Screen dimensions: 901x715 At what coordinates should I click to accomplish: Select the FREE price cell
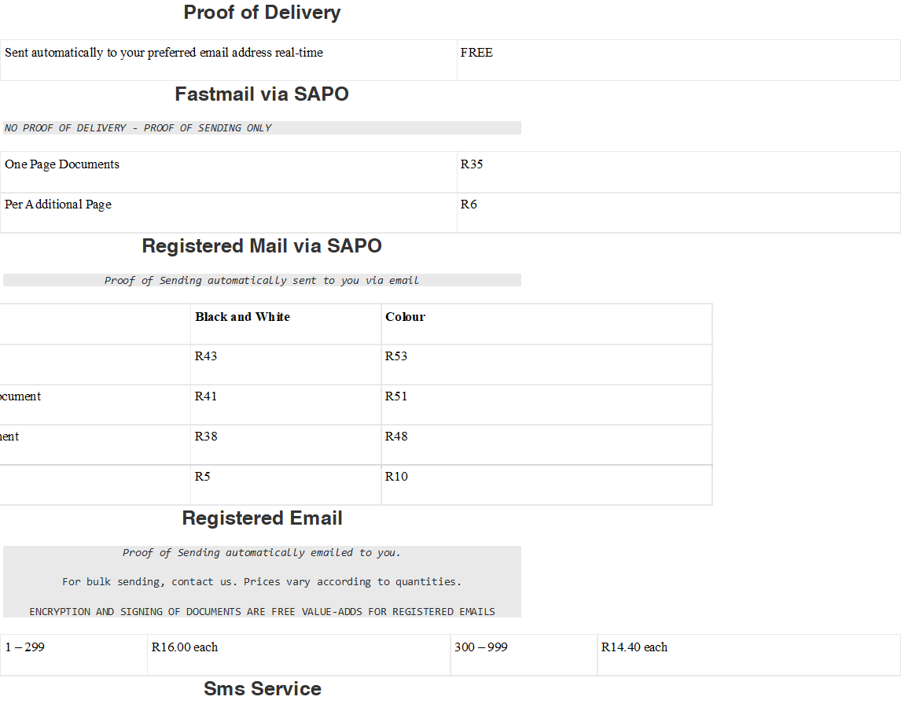coord(476,53)
